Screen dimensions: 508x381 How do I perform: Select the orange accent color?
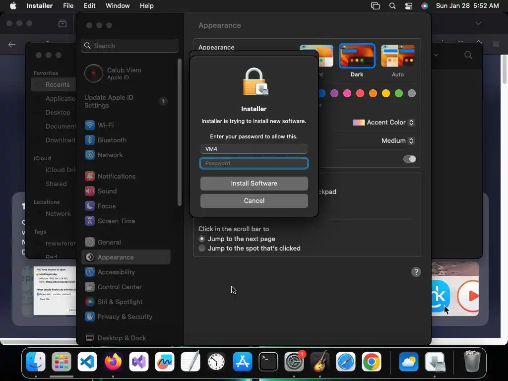(373, 94)
